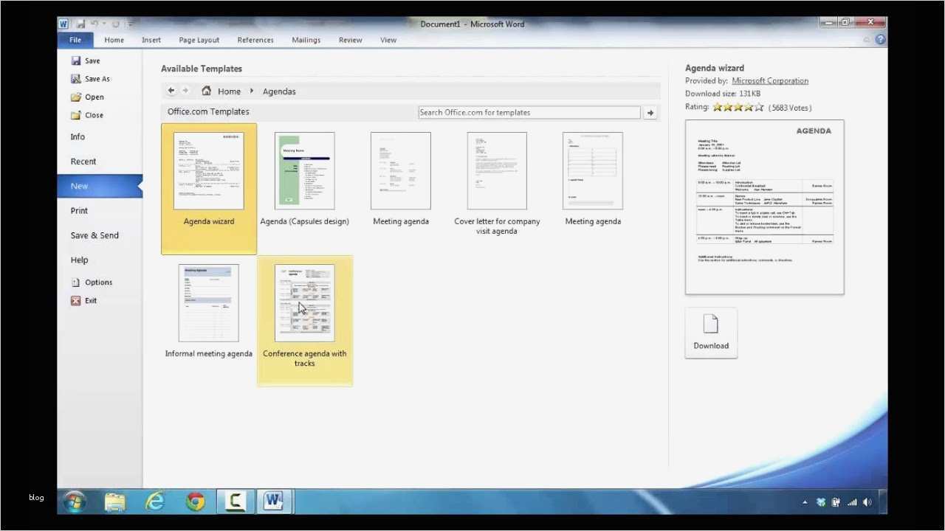The image size is (945, 531).
Task: Launch Internet Explorer from the taskbar
Action: [155, 502]
